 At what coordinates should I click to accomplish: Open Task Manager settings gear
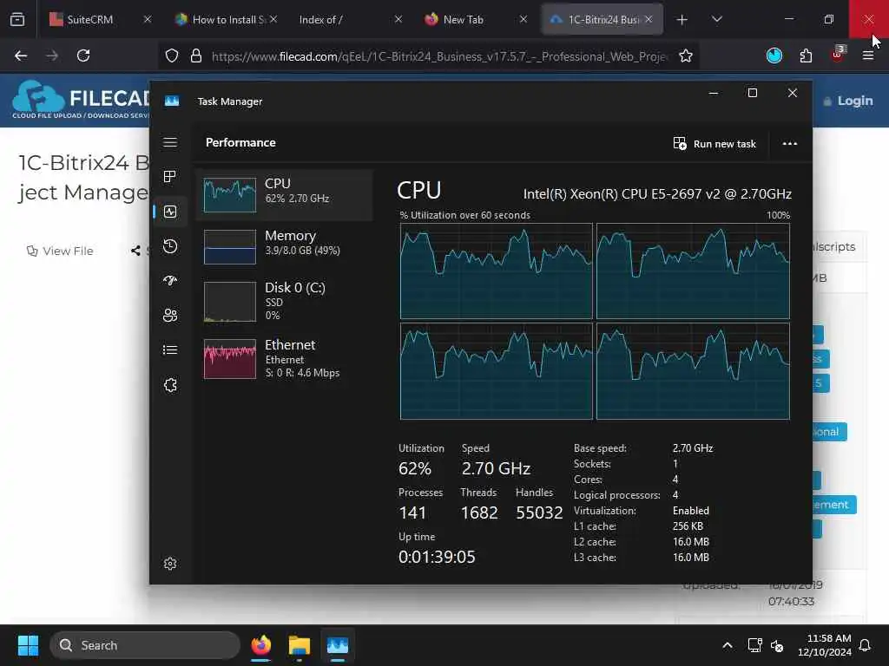click(x=170, y=564)
